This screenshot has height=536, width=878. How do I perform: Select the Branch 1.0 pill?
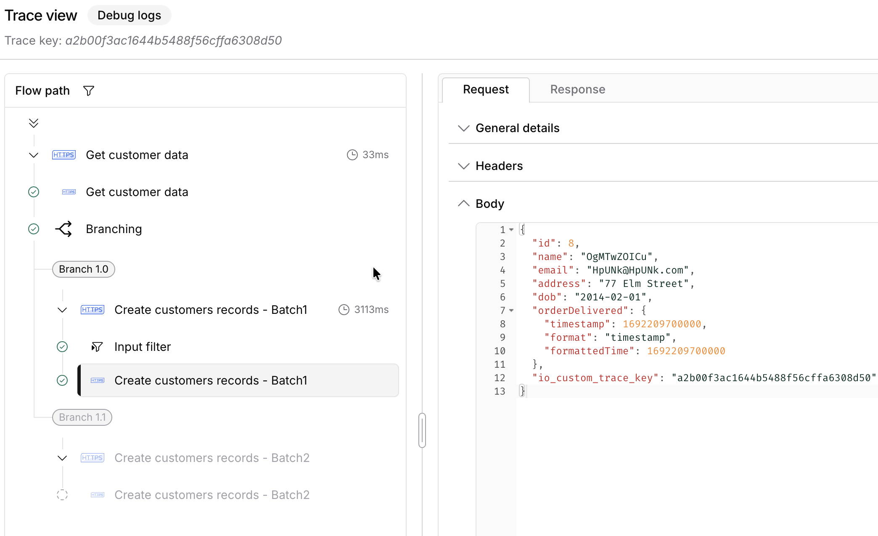84,269
